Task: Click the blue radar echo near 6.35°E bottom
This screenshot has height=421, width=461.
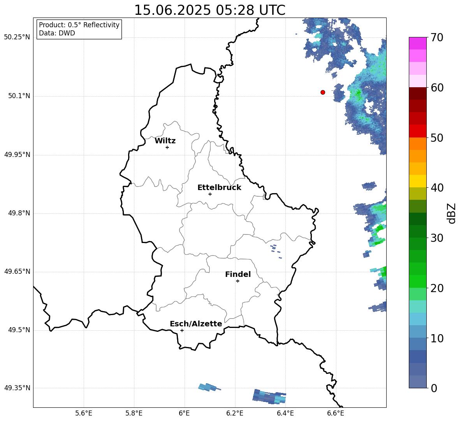Action: (x=269, y=396)
